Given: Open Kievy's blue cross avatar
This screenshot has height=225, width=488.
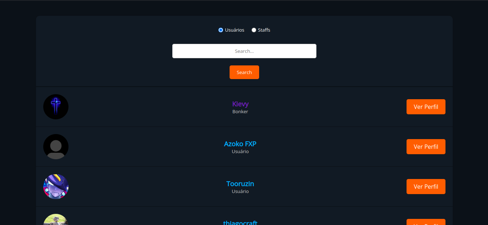Looking at the screenshot, I should (x=56, y=107).
